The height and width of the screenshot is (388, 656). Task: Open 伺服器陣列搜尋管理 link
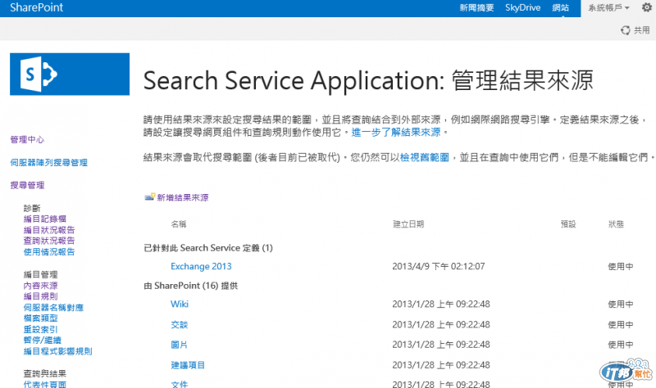(x=49, y=162)
